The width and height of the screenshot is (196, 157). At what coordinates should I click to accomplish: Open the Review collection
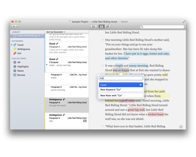tap(19, 75)
